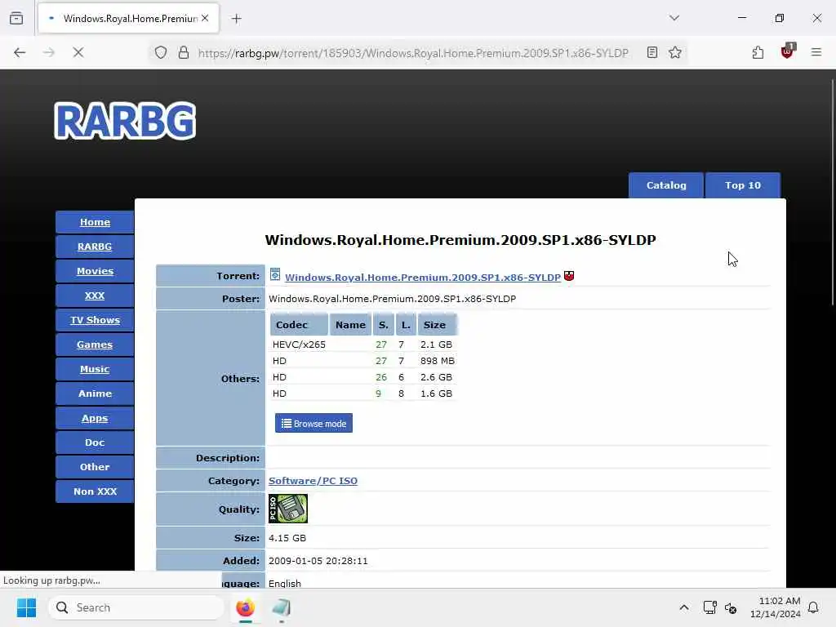Open the notifications bell icon

pyautogui.click(x=813, y=607)
